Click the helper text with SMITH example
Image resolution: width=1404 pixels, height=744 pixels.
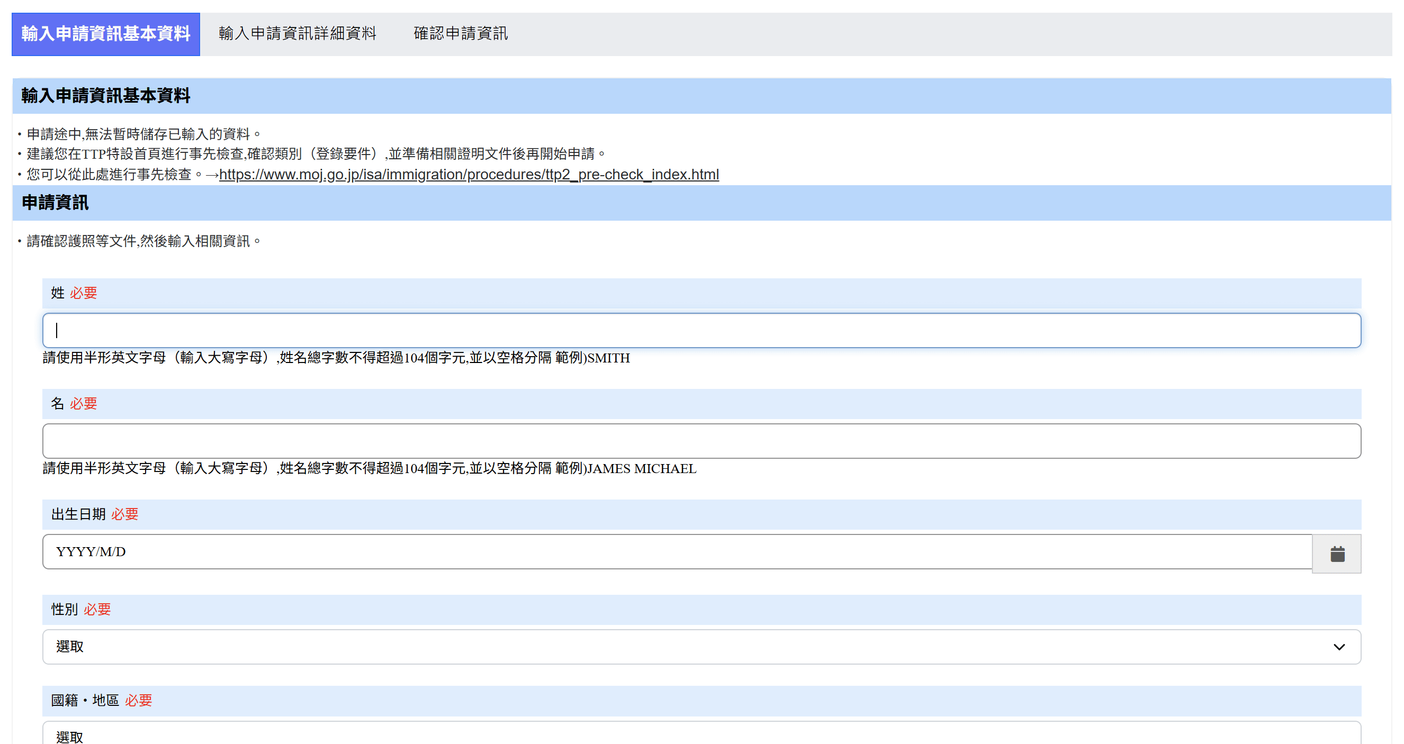[x=336, y=358]
